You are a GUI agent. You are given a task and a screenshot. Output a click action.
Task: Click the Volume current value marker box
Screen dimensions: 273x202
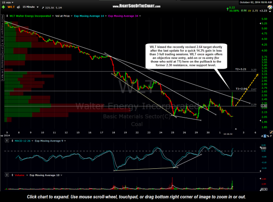pos(264,189)
